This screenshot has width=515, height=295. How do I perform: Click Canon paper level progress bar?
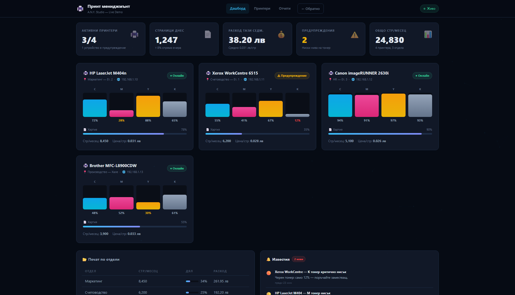click(380, 134)
